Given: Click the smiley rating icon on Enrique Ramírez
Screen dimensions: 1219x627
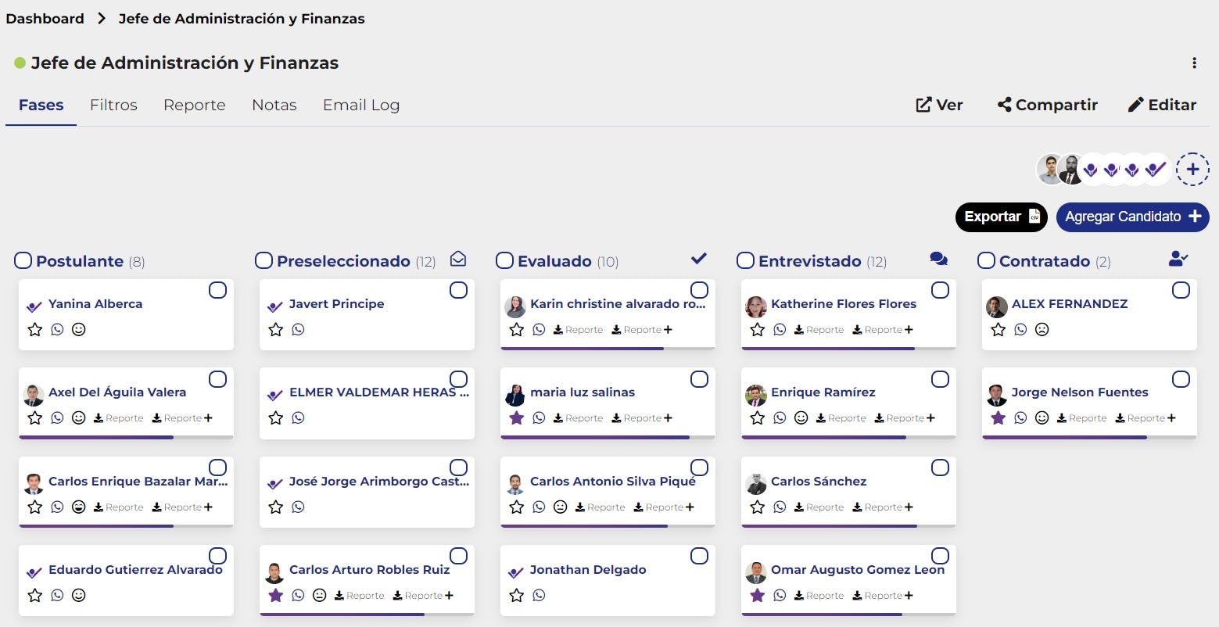Looking at the screenshot, I should coord(801,417).
